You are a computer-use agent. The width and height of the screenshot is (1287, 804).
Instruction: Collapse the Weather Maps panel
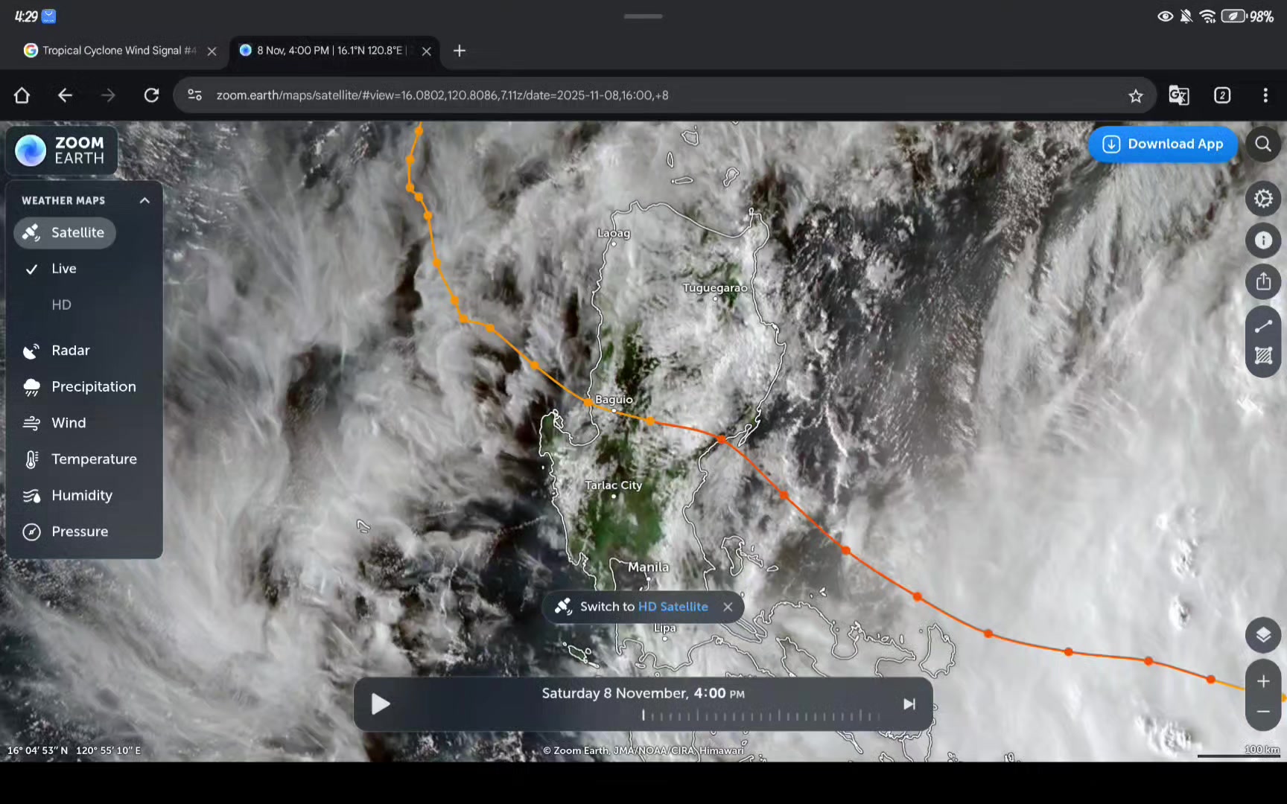(144, 200)
